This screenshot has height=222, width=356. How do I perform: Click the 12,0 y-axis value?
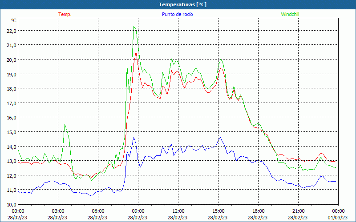coord(11,176)
